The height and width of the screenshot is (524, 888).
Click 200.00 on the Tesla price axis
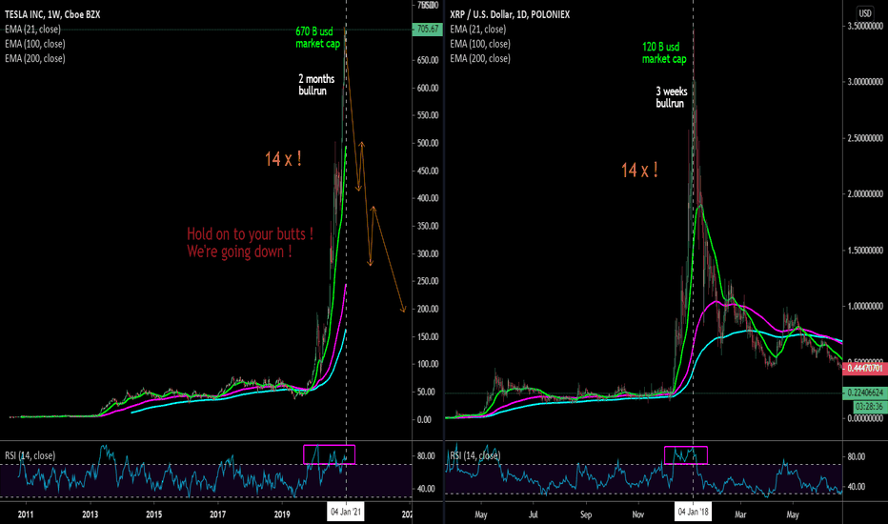point(428,310)
